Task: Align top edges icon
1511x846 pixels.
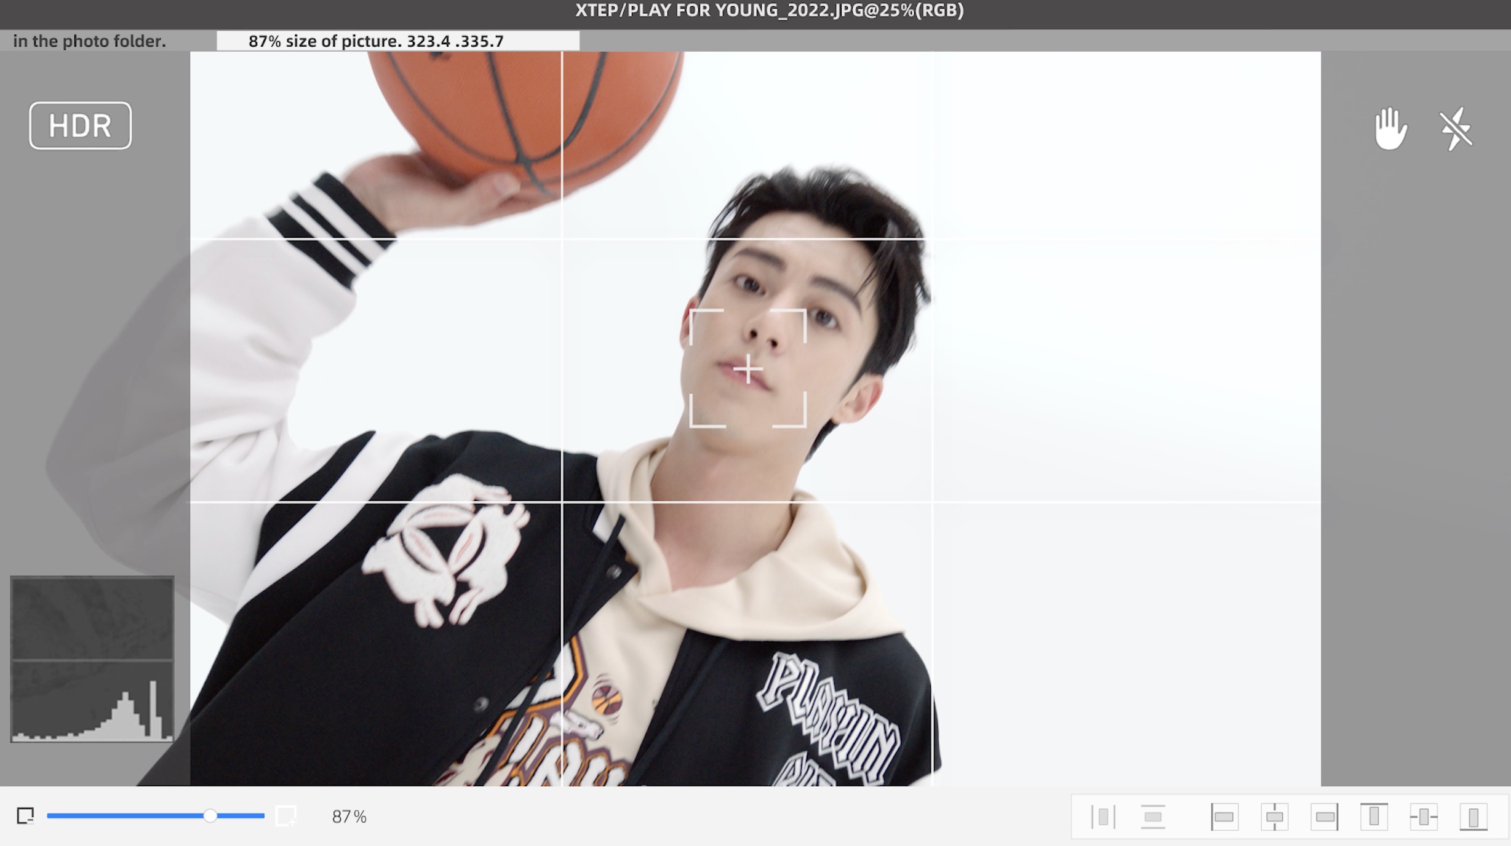Action: point(1374,817)
